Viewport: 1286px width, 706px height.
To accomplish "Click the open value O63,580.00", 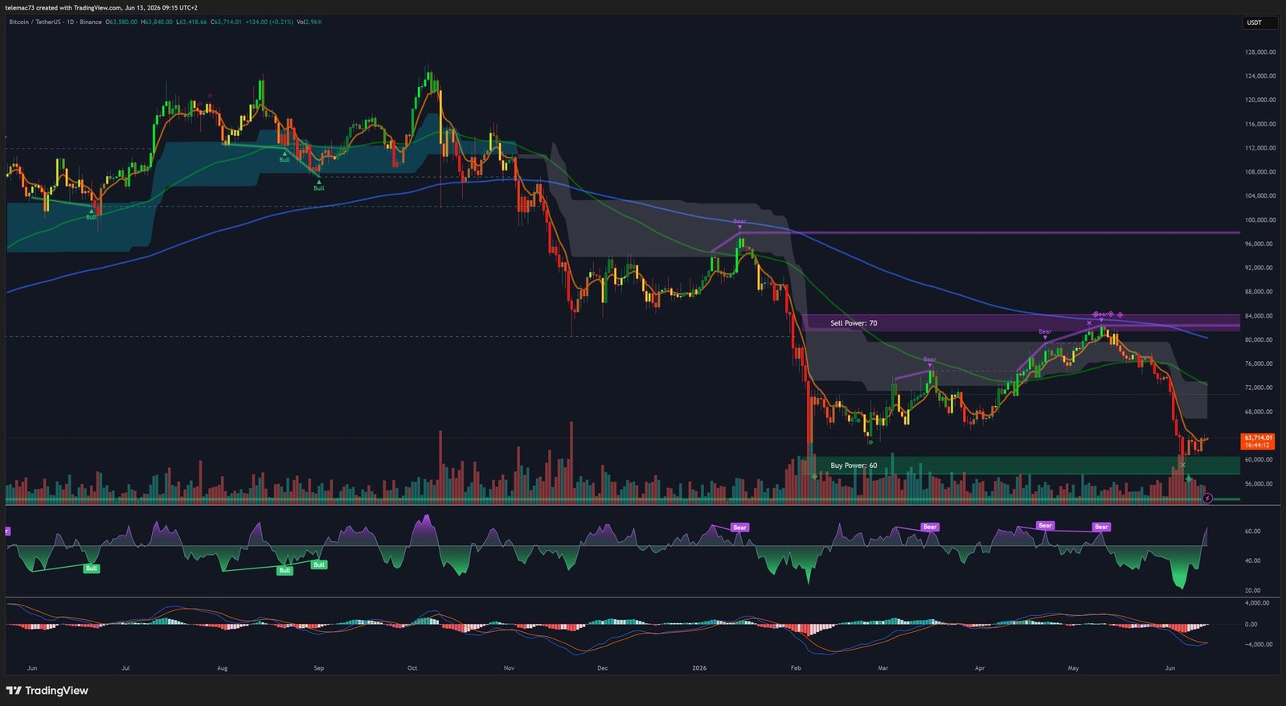I will point(121,22).
